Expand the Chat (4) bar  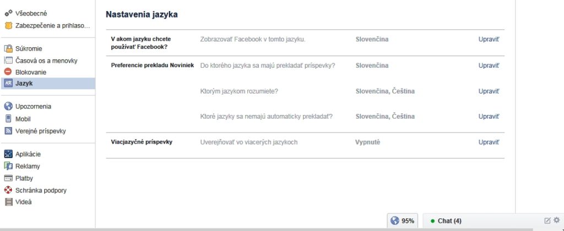449,221
